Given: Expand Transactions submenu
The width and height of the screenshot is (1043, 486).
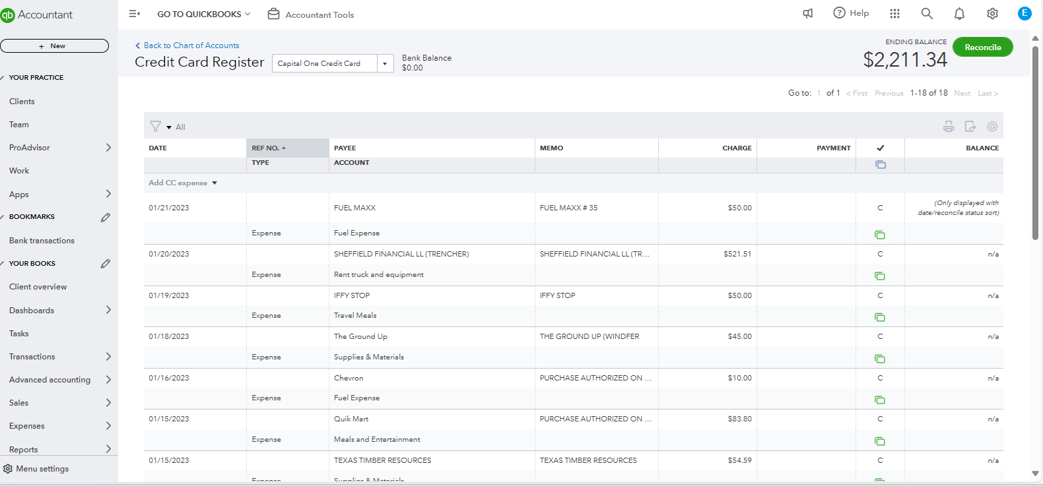Looking at the screenshot, I should pyautogui.click(x=108, y=357).
